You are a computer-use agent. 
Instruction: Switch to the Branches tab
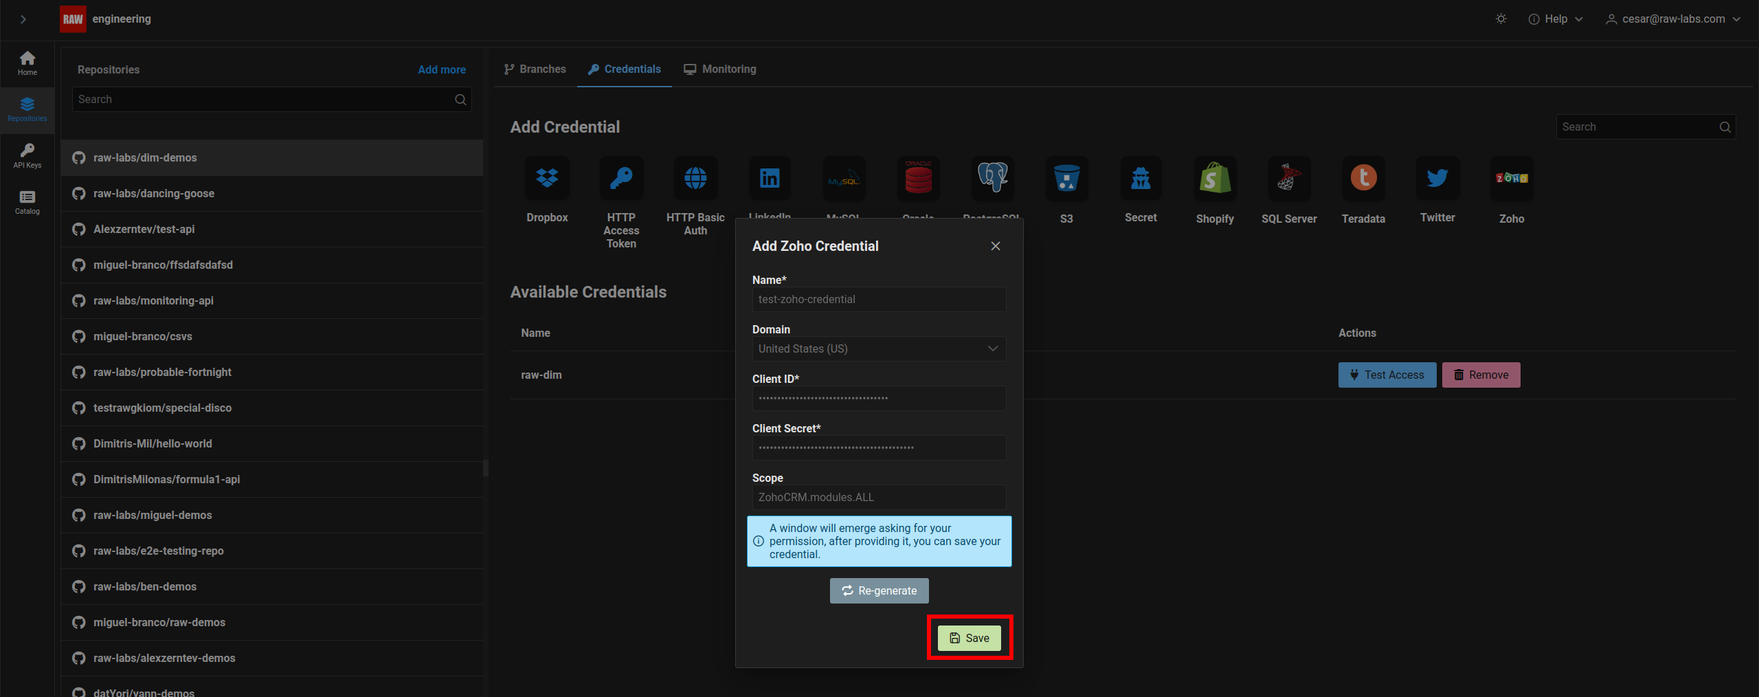click(x=535, y=69)
